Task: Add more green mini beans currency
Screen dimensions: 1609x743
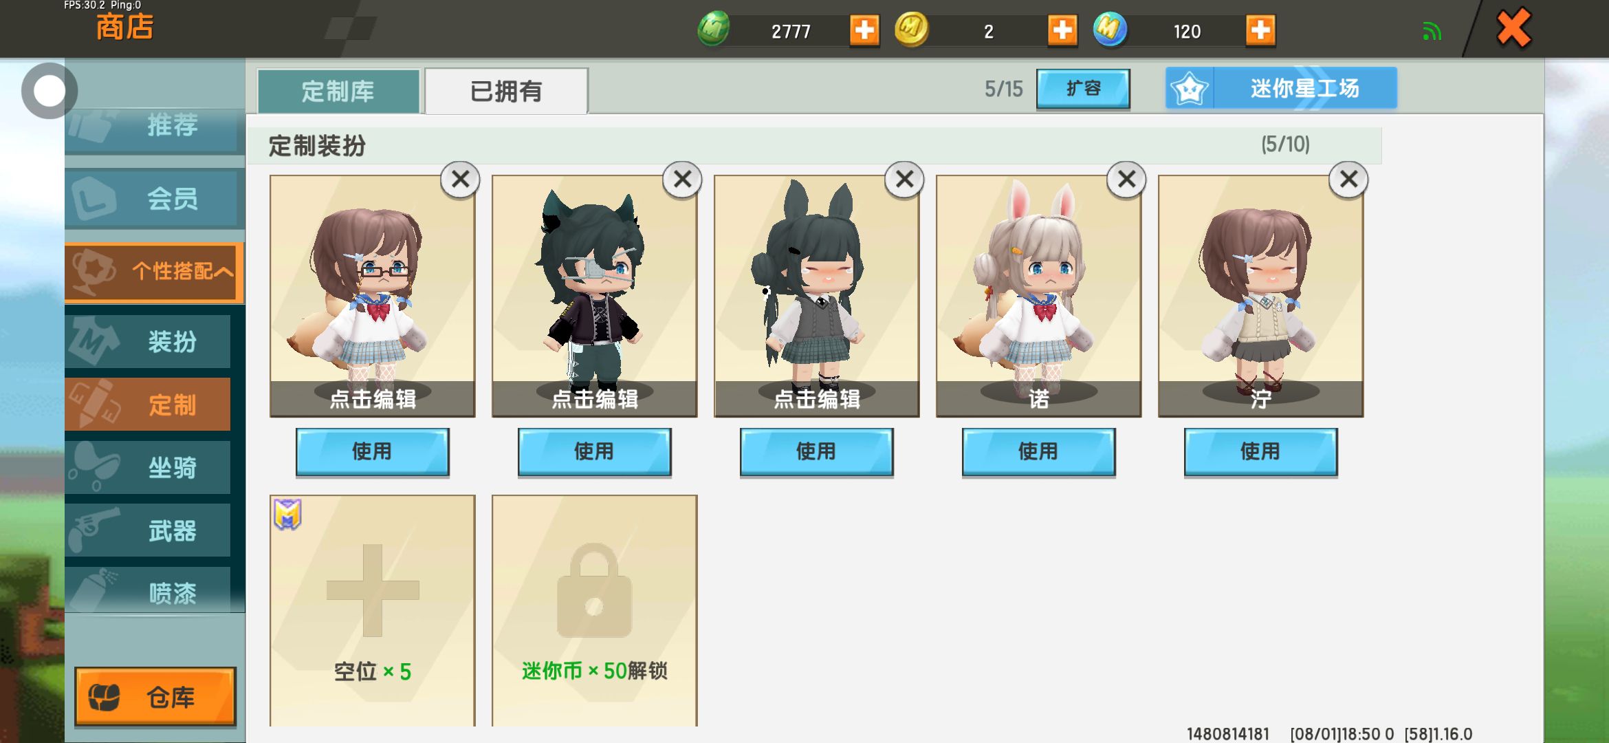Action: pos(864,30)
